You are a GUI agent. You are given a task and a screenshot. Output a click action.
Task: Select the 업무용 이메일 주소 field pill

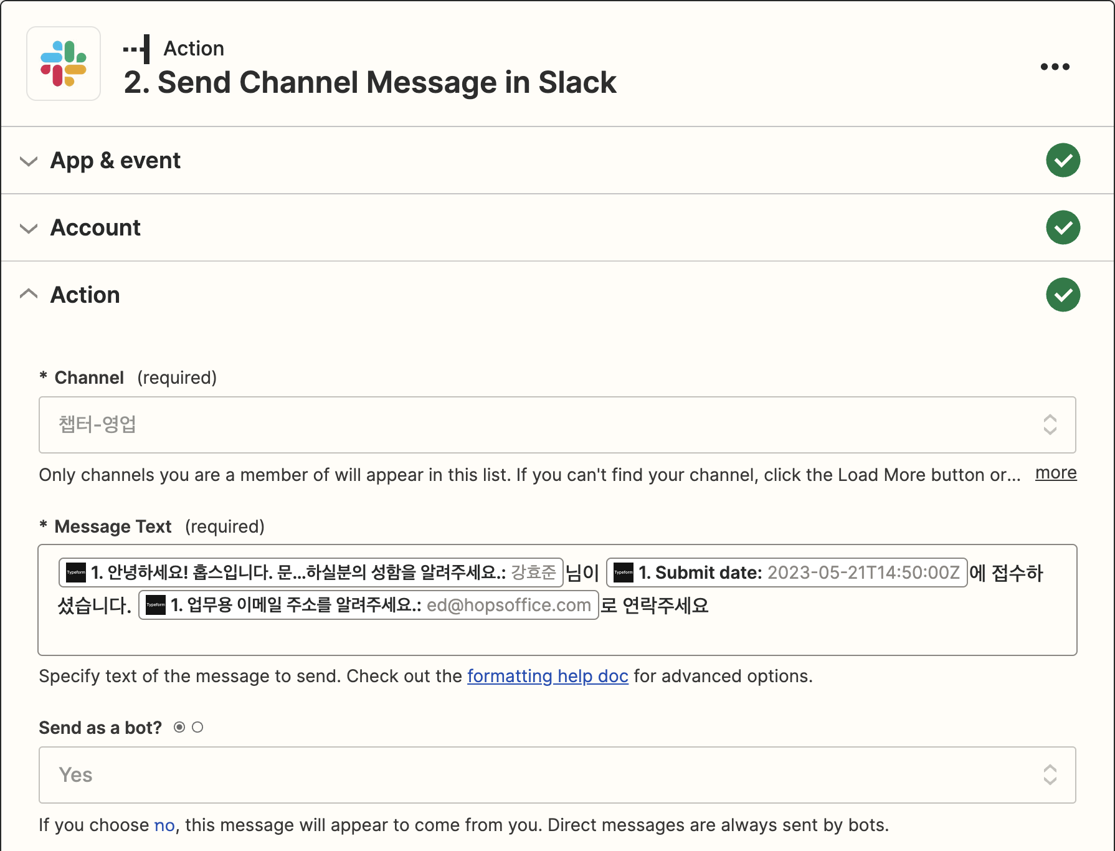click(x=368, y=605)
